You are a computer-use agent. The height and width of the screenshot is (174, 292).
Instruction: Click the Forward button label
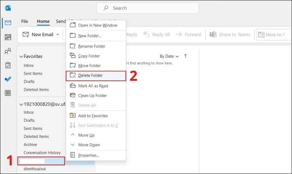(193, 34)
